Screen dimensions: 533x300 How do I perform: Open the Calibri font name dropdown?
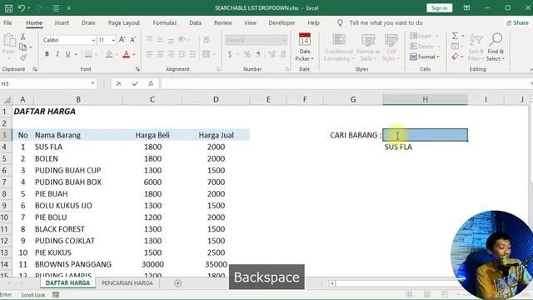point(93,40)
